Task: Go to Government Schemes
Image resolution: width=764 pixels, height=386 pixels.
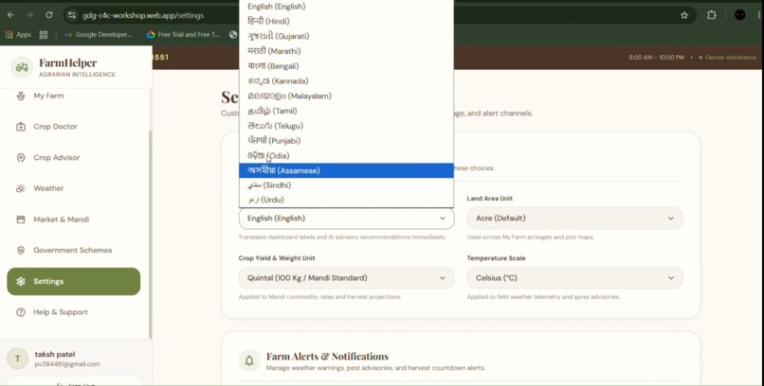Action: [x=74, y=250]
